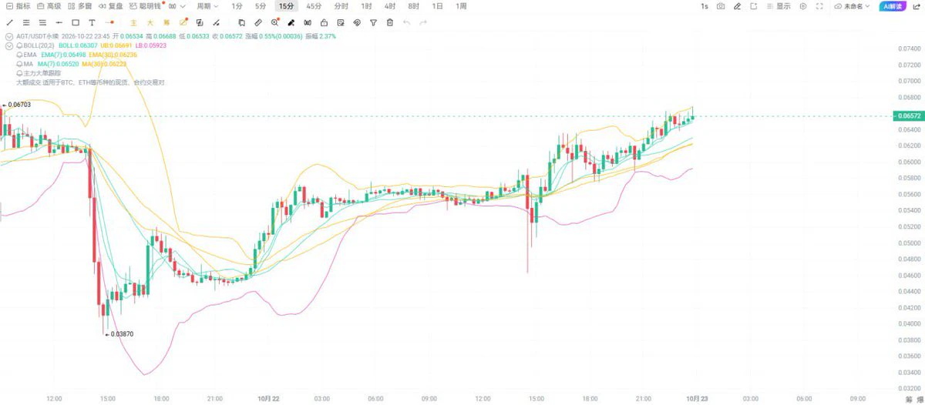Click the 筹 chip button at bottom right

coord(910,400)
